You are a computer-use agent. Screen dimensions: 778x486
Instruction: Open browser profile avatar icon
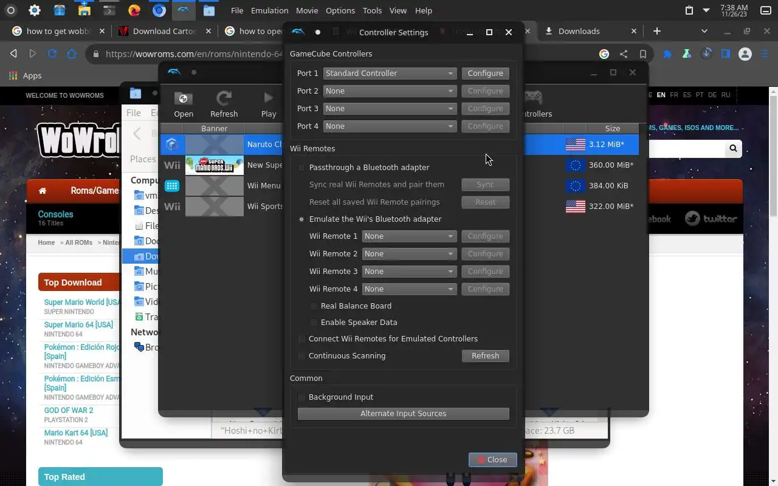click(x=745, y=53)
